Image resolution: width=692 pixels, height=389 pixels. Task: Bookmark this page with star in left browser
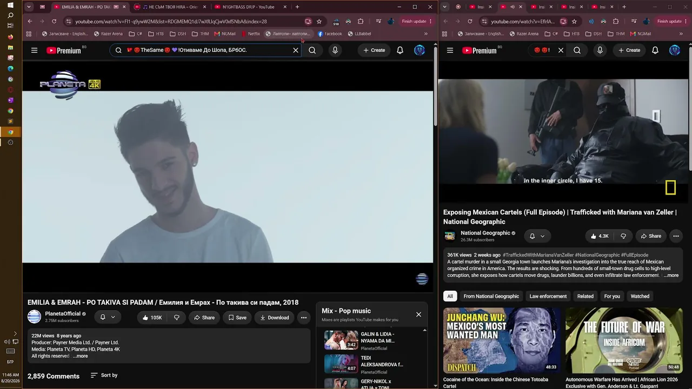click(x=319, y=22)
